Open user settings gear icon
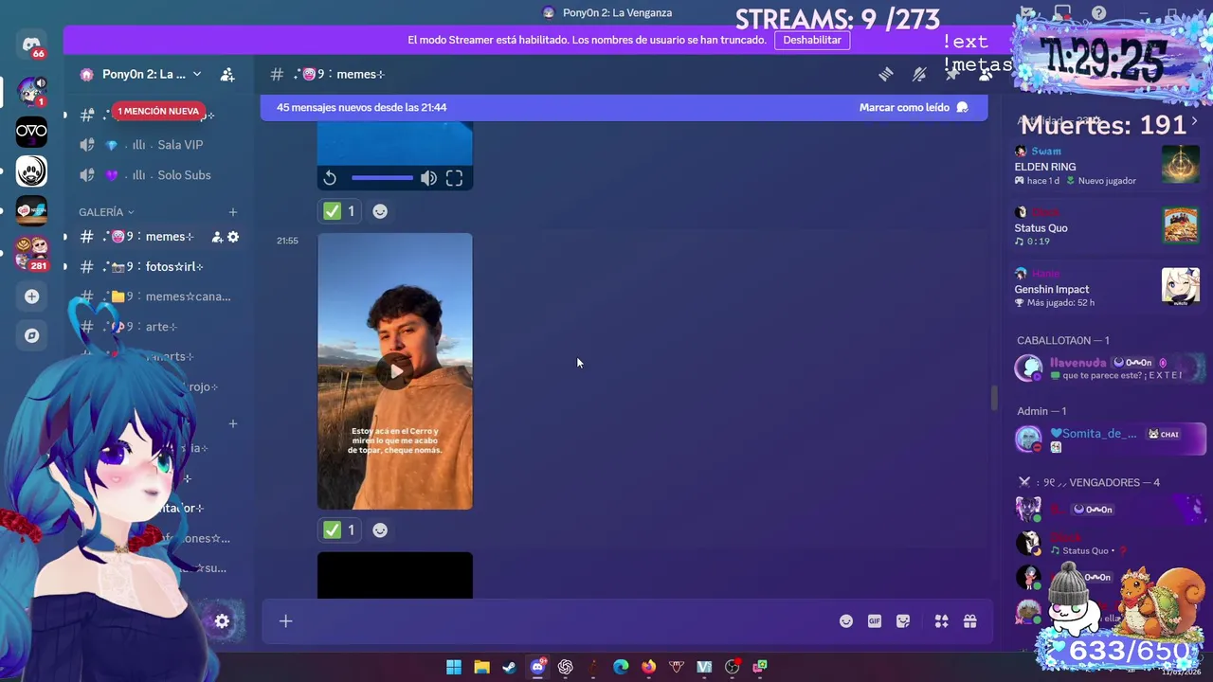The height and width of the screenshot is (682, 1213). point(222,621)
